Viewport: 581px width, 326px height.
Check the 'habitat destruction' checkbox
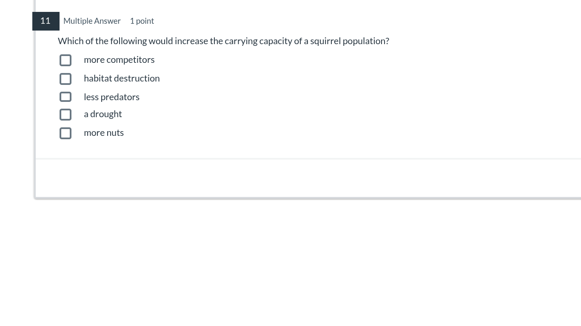click(65, 79)
